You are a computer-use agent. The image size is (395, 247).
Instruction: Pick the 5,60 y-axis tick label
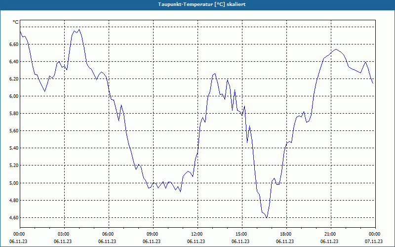pos(14,131)
